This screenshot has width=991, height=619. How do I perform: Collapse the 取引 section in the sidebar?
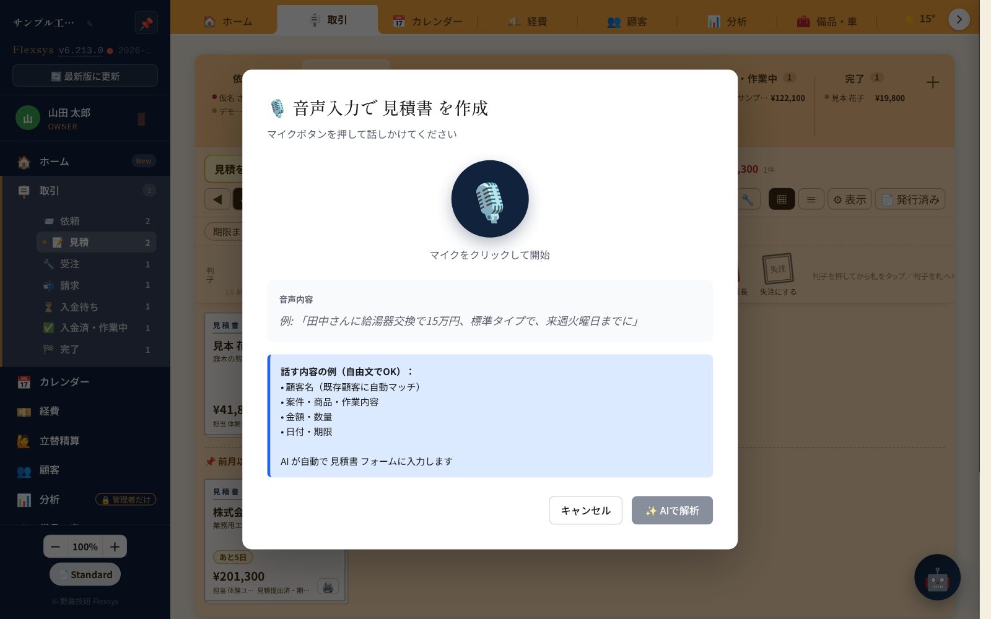click(x=86, y=191)
